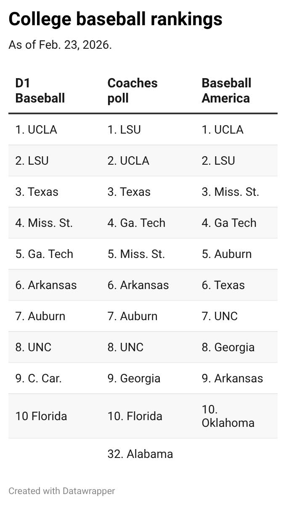Click '9. Georgia' in Coaches poll

pos(134,378)
